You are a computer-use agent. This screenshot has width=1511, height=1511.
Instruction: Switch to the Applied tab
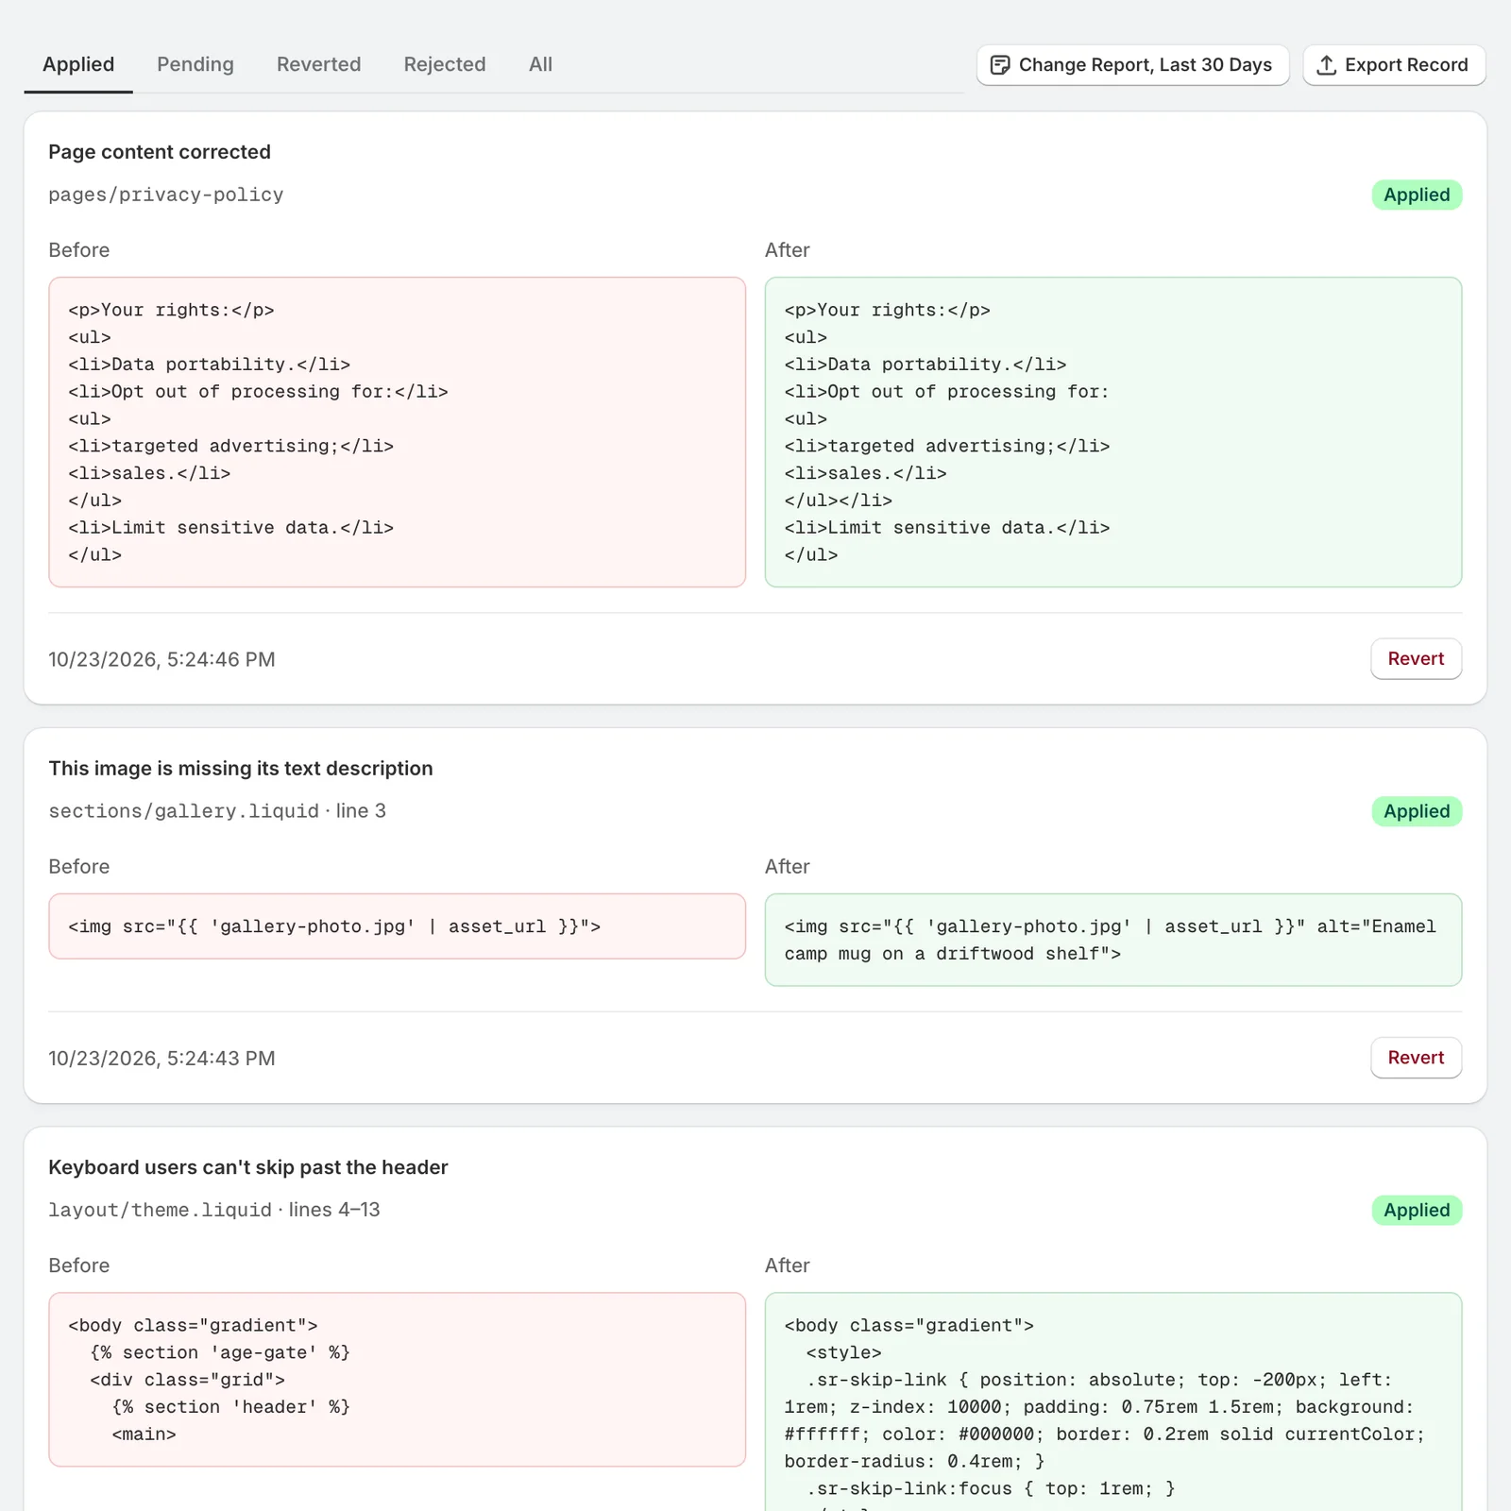(x=78, y=64)
